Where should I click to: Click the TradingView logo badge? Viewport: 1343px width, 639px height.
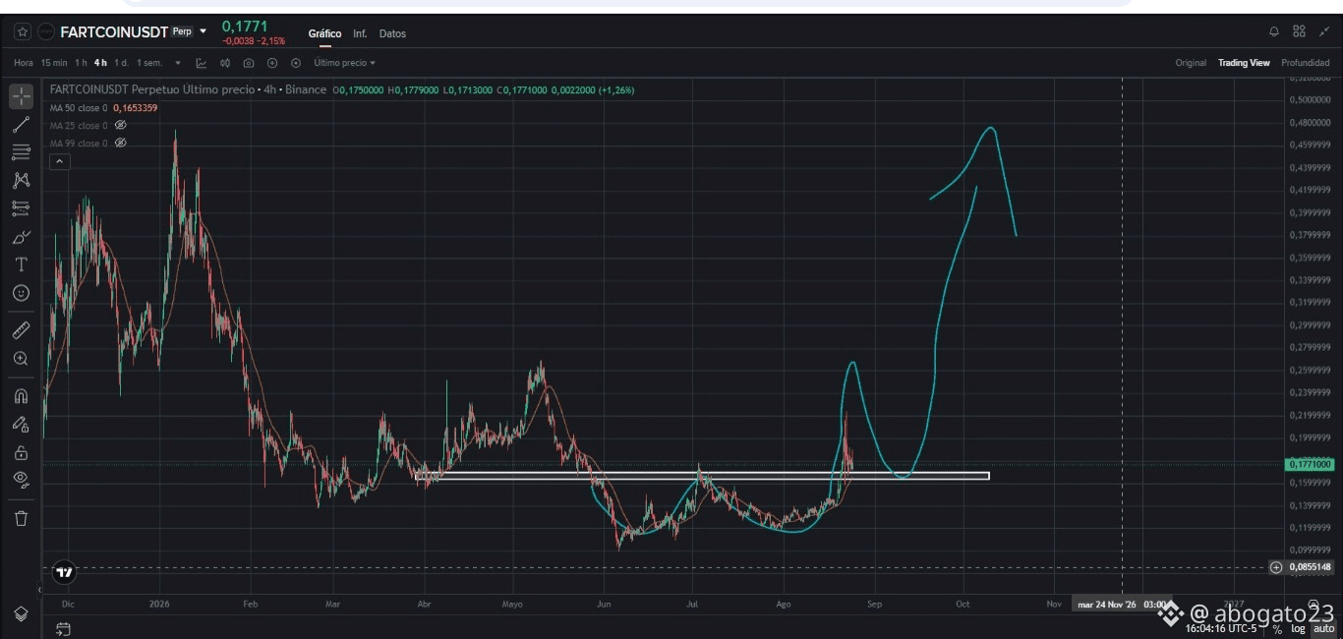64,571
